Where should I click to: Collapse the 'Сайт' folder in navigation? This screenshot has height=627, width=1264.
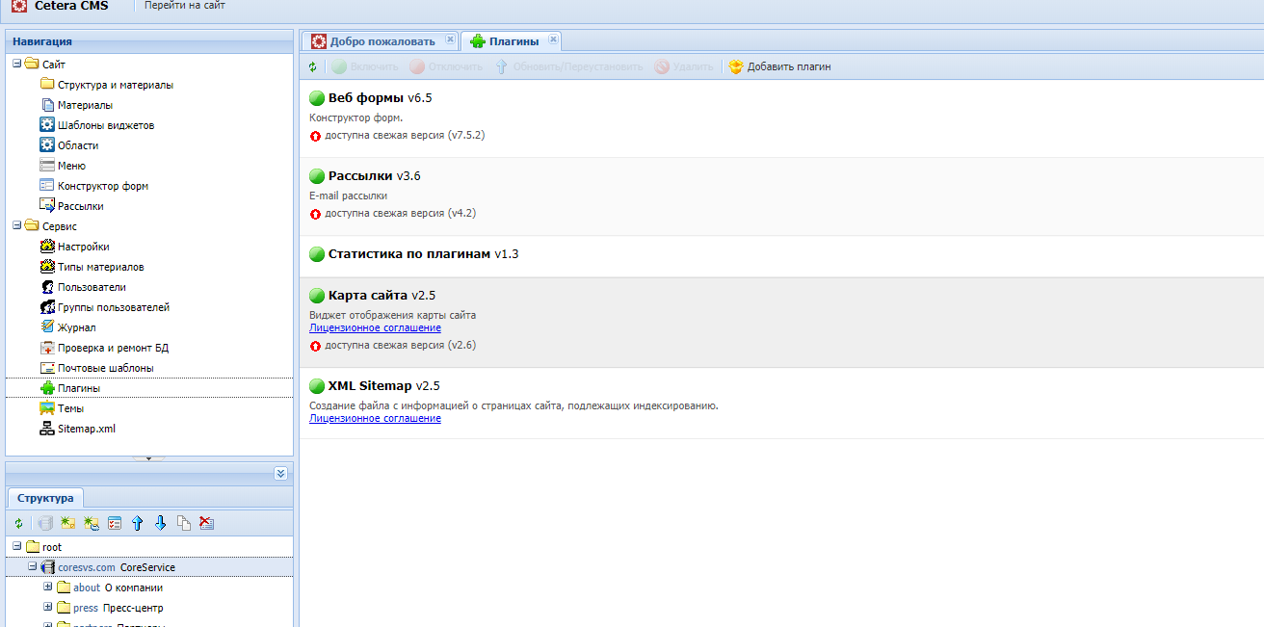point(17,64)
